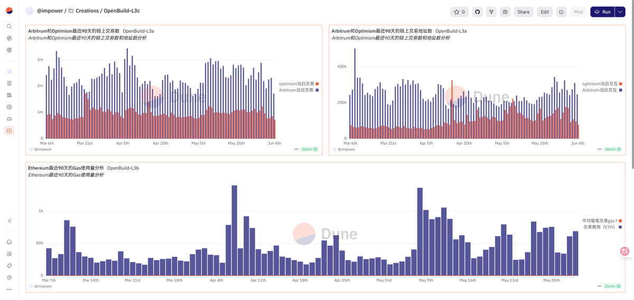Click the Mint button
The width and height of the screenshot is (634, 300).
(579, 12)
